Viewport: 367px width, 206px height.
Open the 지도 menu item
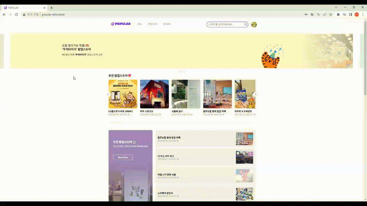[x=140, y=24]
